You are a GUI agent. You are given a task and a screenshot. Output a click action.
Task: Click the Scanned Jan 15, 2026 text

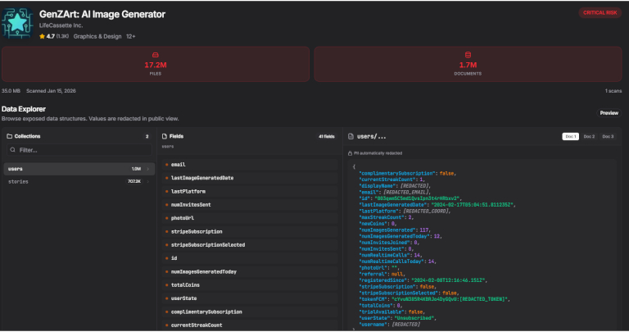pos(51,91)
